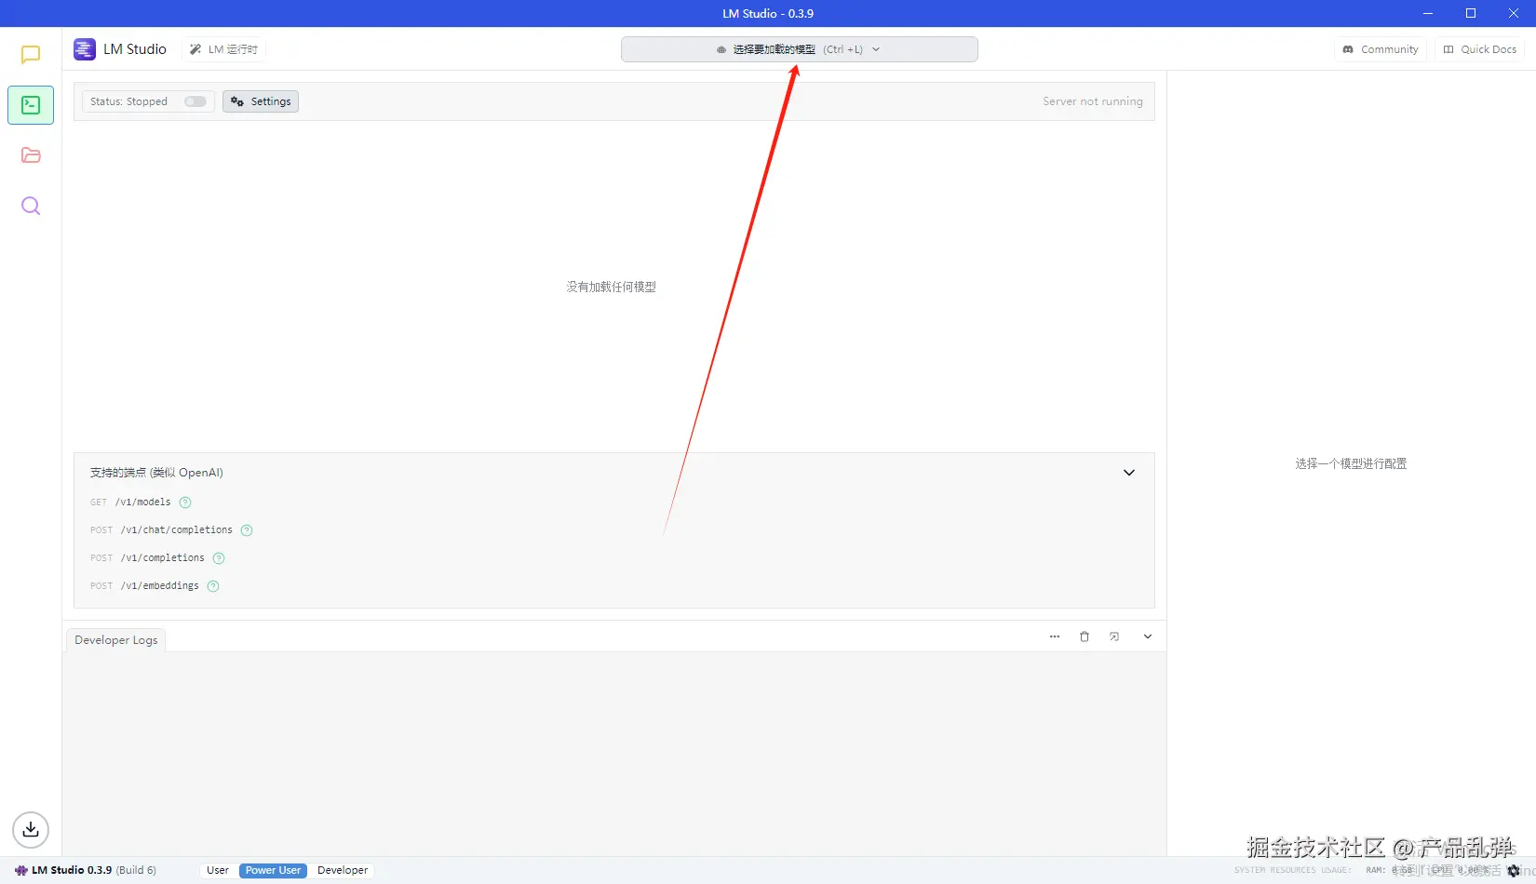
Task: Click the /v1/chat/completions endpoint text
Action: tap(177, 530)
